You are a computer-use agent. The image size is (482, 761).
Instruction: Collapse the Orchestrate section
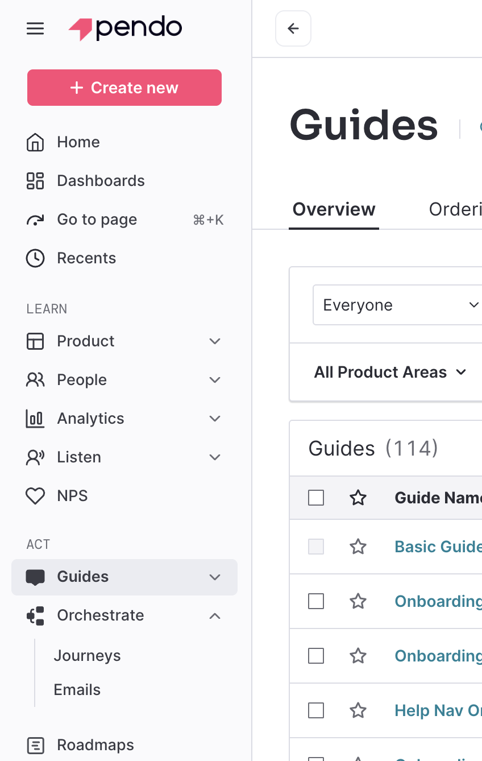click(x=214, y=615)
